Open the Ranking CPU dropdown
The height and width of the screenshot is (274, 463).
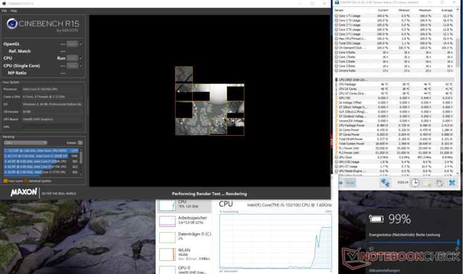point(25,143)
